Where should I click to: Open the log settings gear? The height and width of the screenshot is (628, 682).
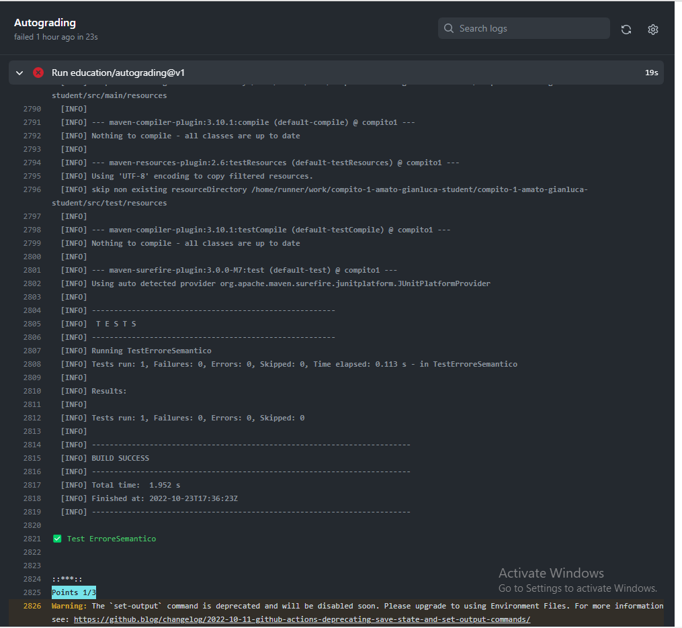[652, 29]
